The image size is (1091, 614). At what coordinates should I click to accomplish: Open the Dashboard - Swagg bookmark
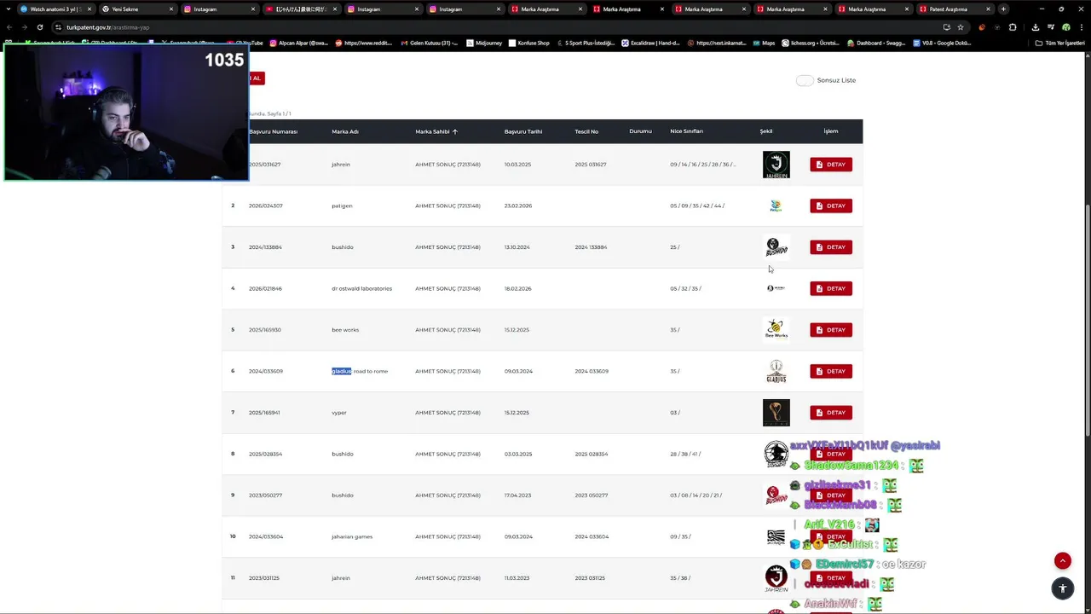pos(876,43)
